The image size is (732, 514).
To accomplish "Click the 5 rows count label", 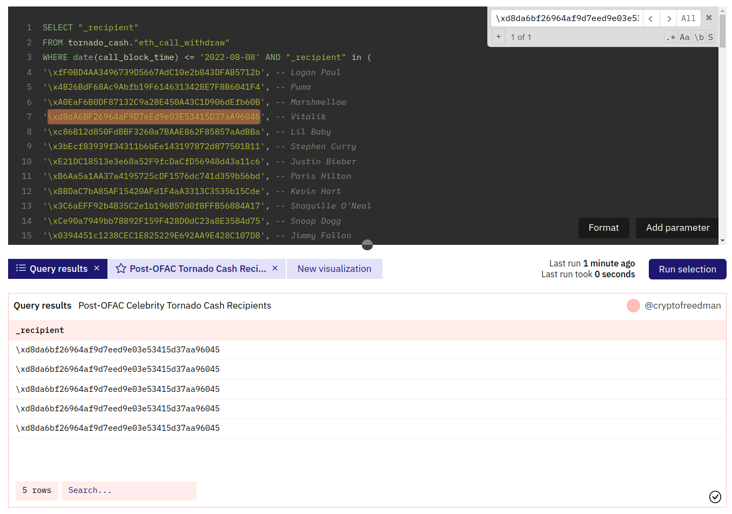I will coord(37,491).
